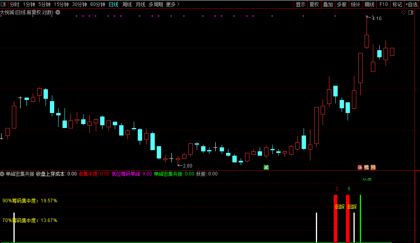Choose the 30分钟 period tab
Viewport: 420px width, 243px height.
click(x=80, y=5)
